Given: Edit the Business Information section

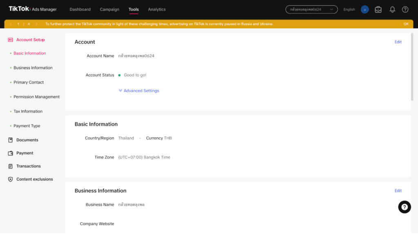Looking at the screenshot, I should click(x=398, y=191).
